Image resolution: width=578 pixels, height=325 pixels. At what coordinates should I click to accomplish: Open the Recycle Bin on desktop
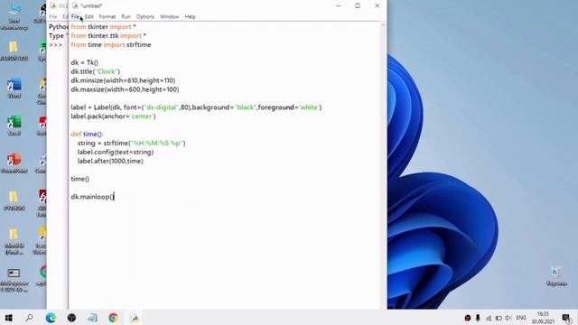(x=556, y=276)
